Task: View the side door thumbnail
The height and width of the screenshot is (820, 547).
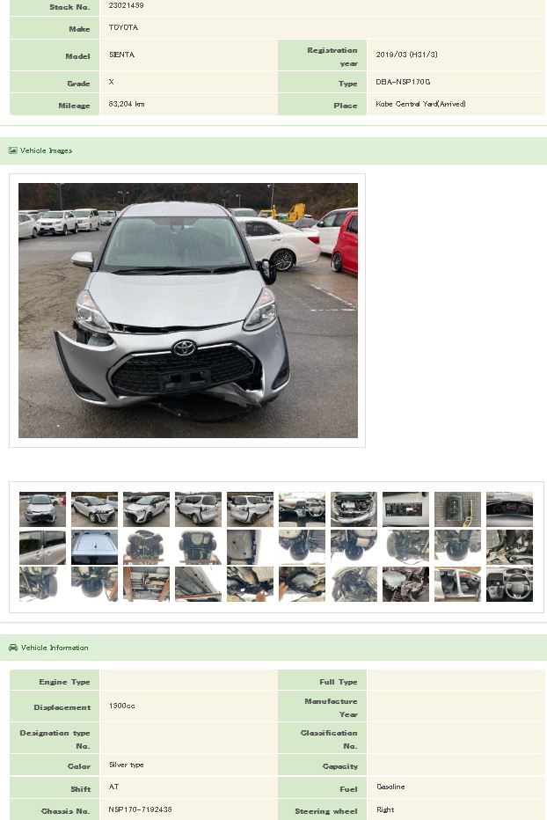Action: (x=42, y=547)
